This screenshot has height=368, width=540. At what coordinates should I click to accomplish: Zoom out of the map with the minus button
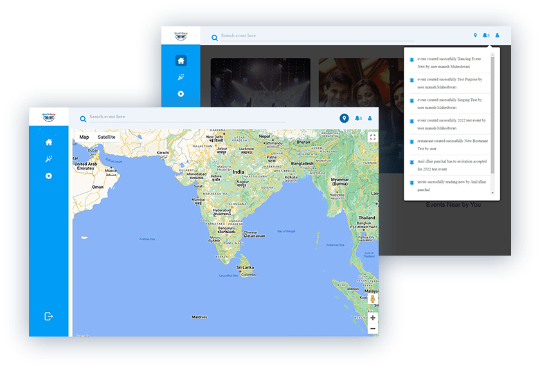(372, 329)
